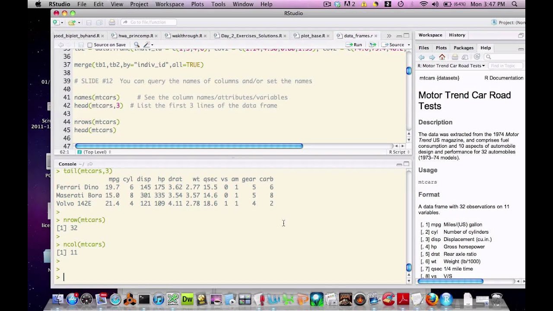The height and width of the screenshot is (311, 553).
Task: Click the Spotlight search icon in the menu bar
Action: [514, 4]
